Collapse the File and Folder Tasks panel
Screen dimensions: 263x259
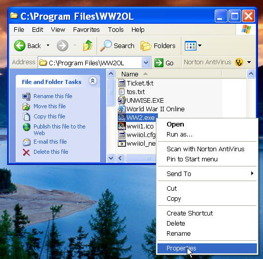point(93,81)
